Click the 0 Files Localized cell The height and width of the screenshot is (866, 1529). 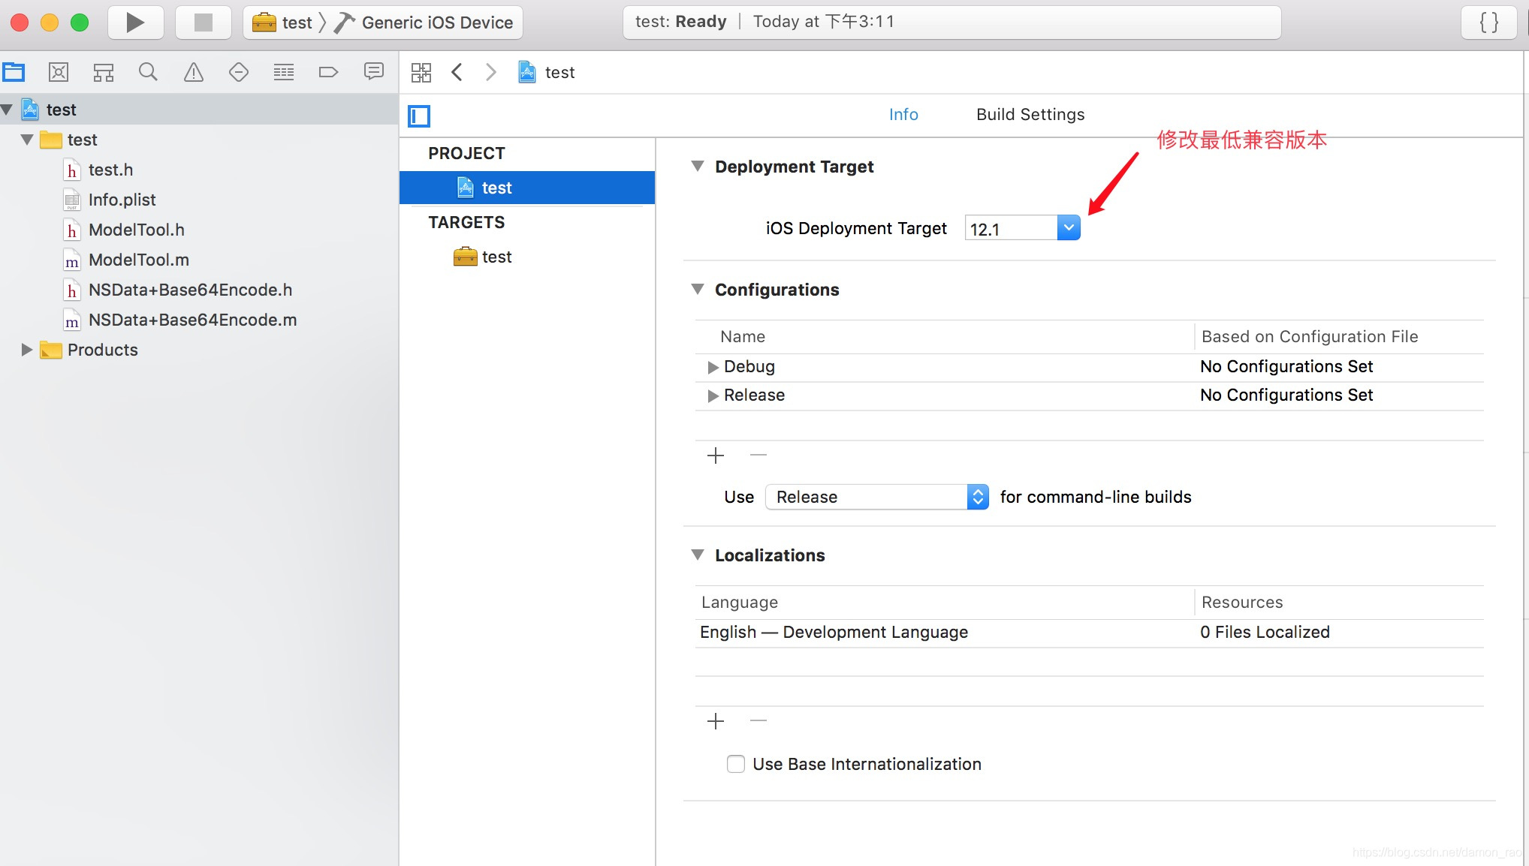coord(1265,632)
